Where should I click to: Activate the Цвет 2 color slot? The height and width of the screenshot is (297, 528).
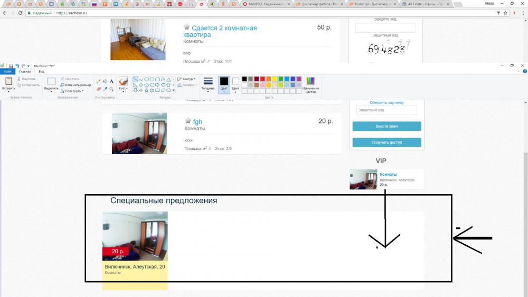(235, 84)
